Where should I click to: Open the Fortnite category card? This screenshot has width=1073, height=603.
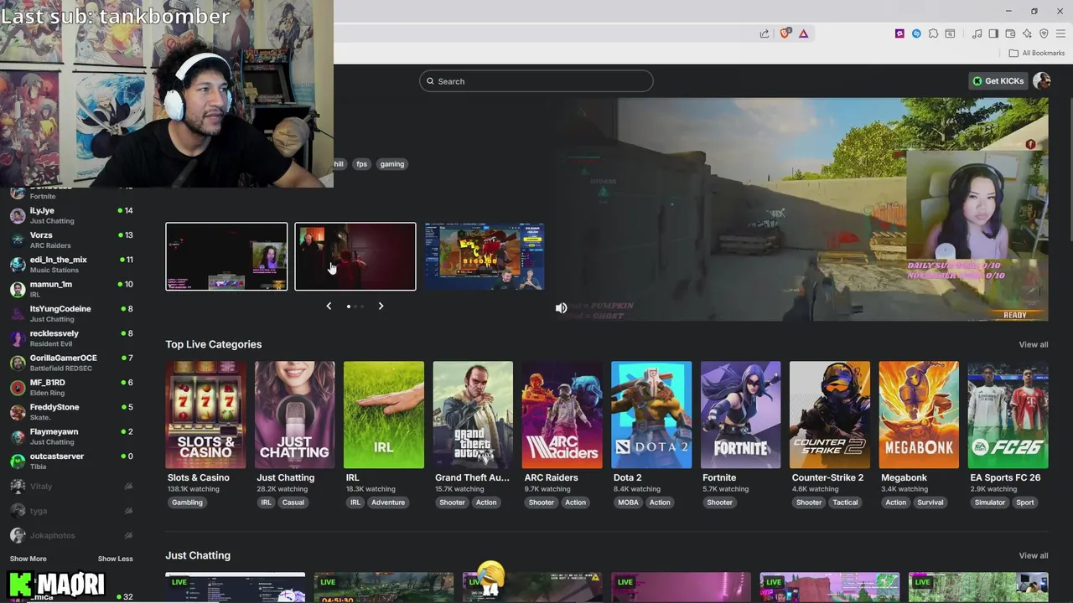tap(740, 415)
